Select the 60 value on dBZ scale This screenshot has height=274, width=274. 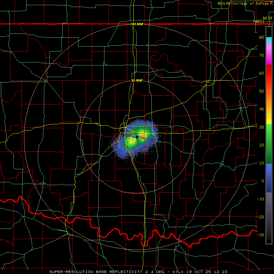(x=262, y=73)
